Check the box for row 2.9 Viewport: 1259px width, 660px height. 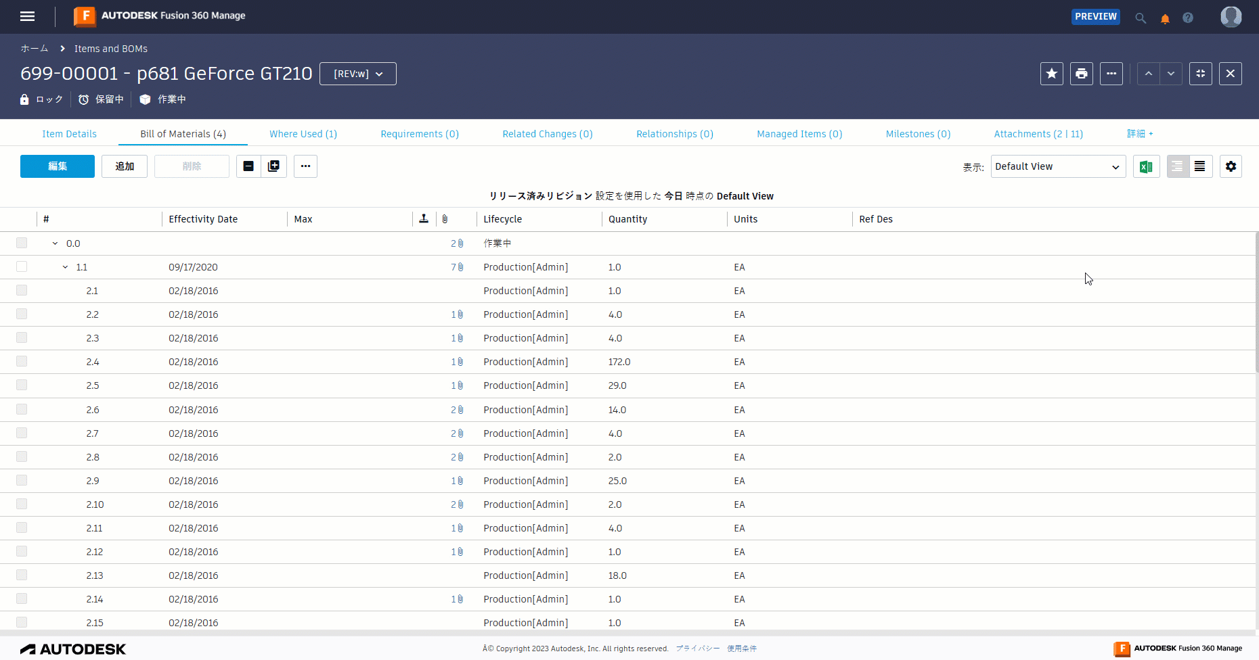coord(22,480)
